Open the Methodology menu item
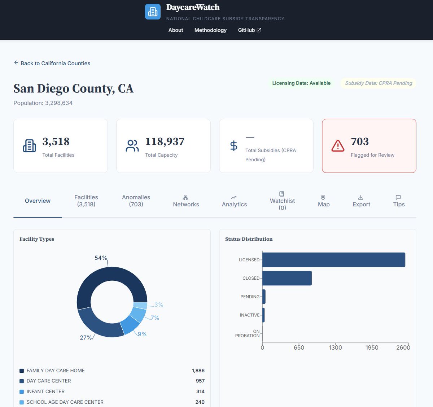Screen dimensions: 433x407 (x=210, y=30)
